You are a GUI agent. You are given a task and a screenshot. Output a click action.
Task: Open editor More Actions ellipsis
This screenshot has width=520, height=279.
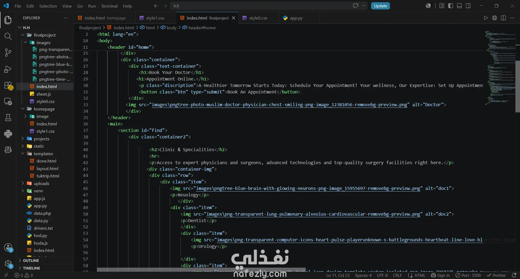(x=512, y=18)
